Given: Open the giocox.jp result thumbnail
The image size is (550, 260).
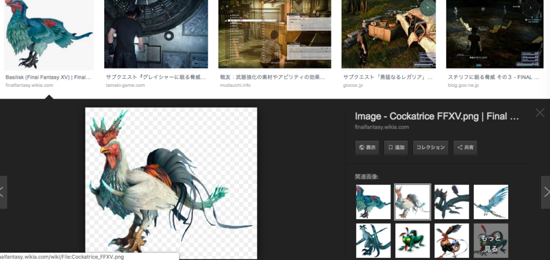Looking at the screenshot, I should 389,34.
